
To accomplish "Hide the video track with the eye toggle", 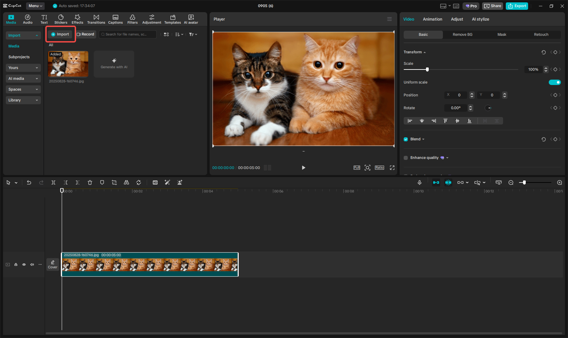I will pos(24,264).
